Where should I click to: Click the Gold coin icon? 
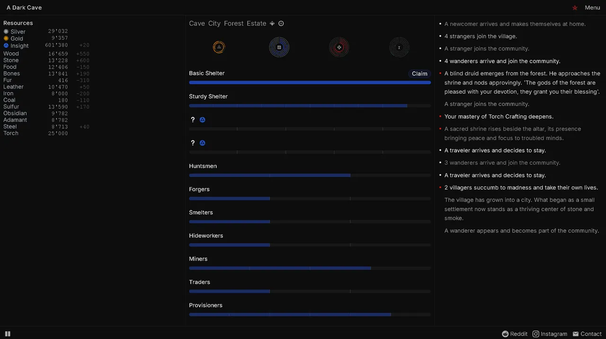(6, 38)
